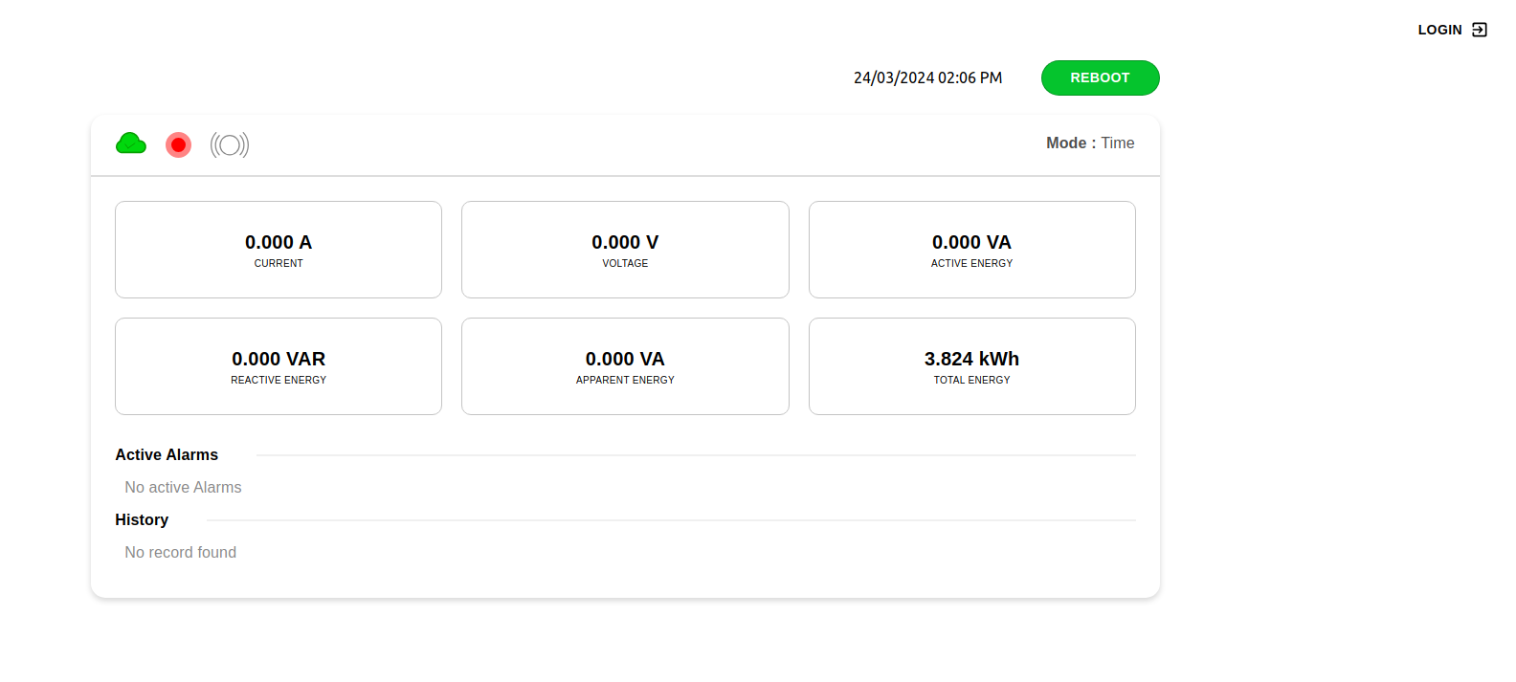Image resolution: width=1516 pixels, height=682 pixels.
Task: Click the gray broadcast signal icon
Action: click(x=230, y=144)
